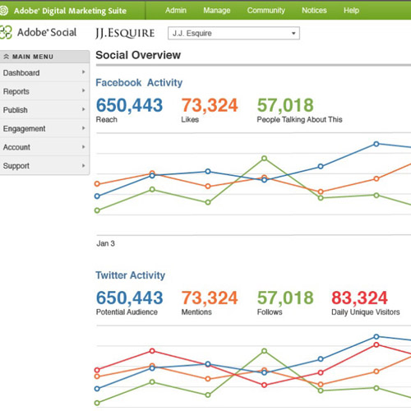
Task: Select Support in the main menu
Action: 44,166
